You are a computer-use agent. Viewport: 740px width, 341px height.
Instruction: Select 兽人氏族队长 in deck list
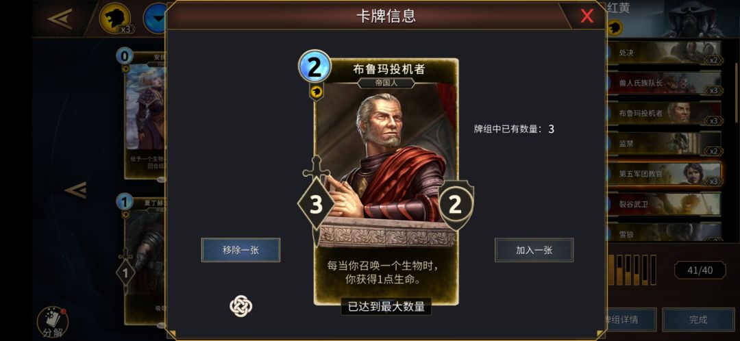tap(663, 83)
